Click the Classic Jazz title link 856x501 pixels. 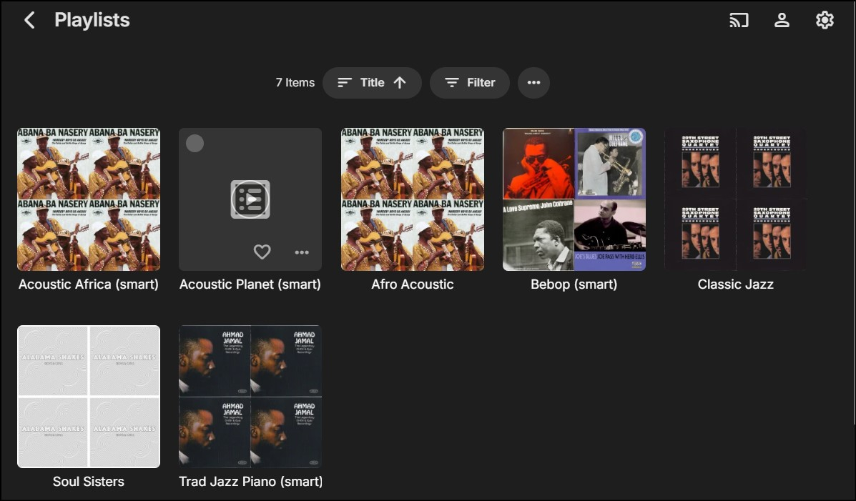click(736, 284)
